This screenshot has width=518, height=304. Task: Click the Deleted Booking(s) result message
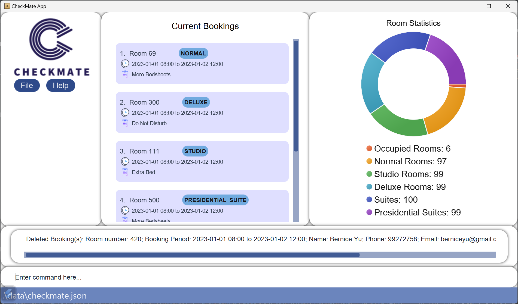tap(261, 239)
